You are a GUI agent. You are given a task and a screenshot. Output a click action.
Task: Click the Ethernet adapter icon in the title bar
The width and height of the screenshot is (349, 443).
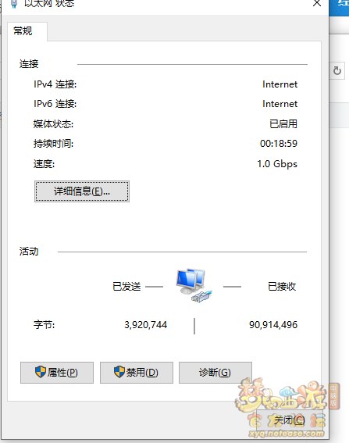14,4
